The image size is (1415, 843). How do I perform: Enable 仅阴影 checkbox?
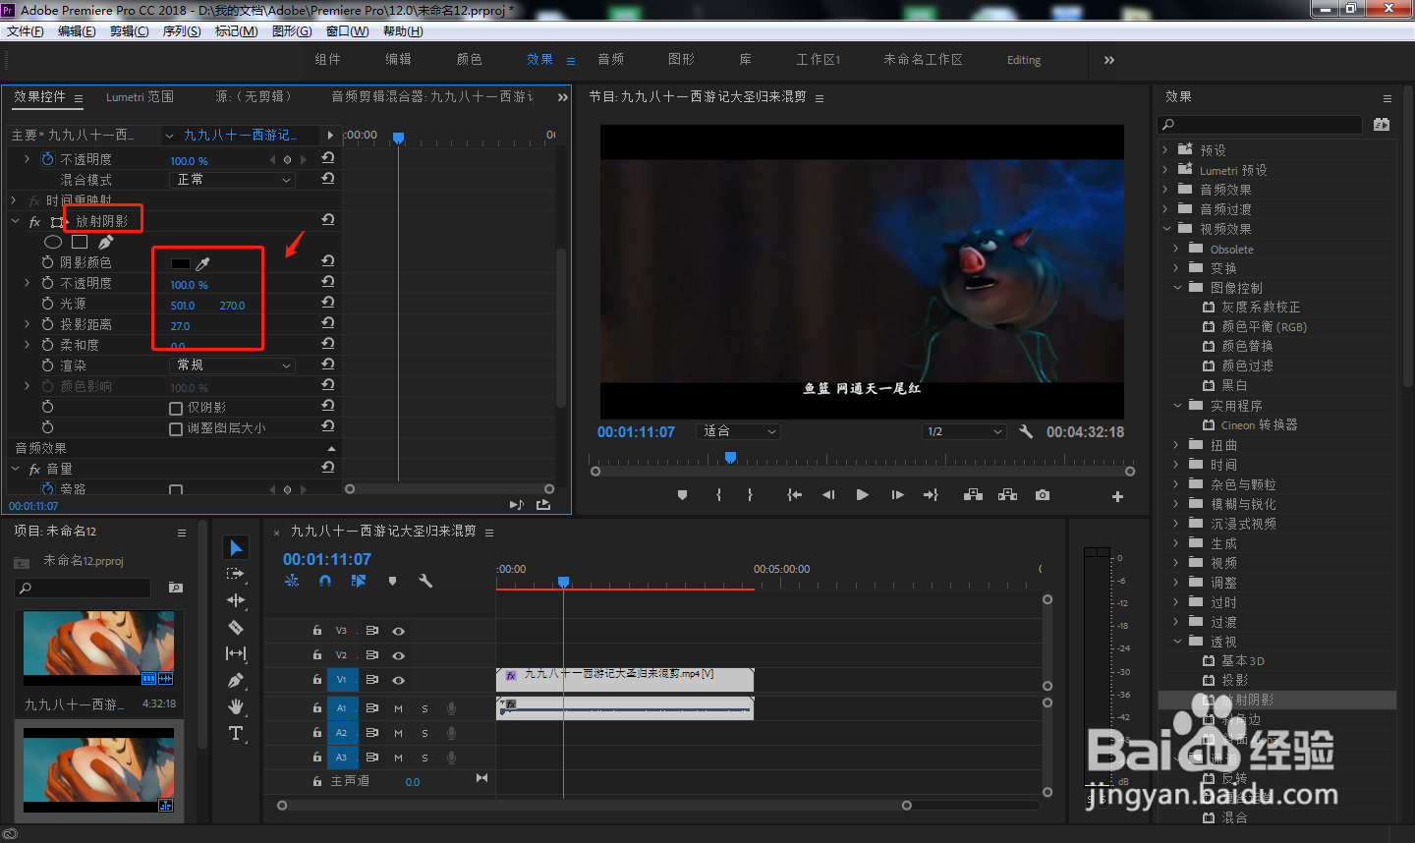[x=176, y=408]
